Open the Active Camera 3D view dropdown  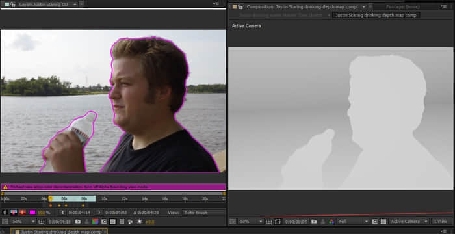(409, 222)
